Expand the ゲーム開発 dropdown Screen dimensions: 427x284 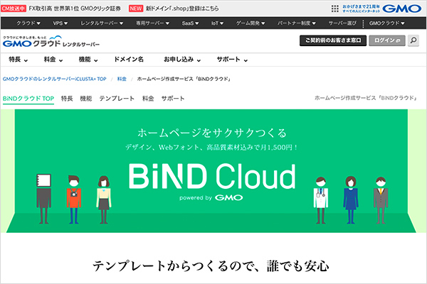point(251,23)
